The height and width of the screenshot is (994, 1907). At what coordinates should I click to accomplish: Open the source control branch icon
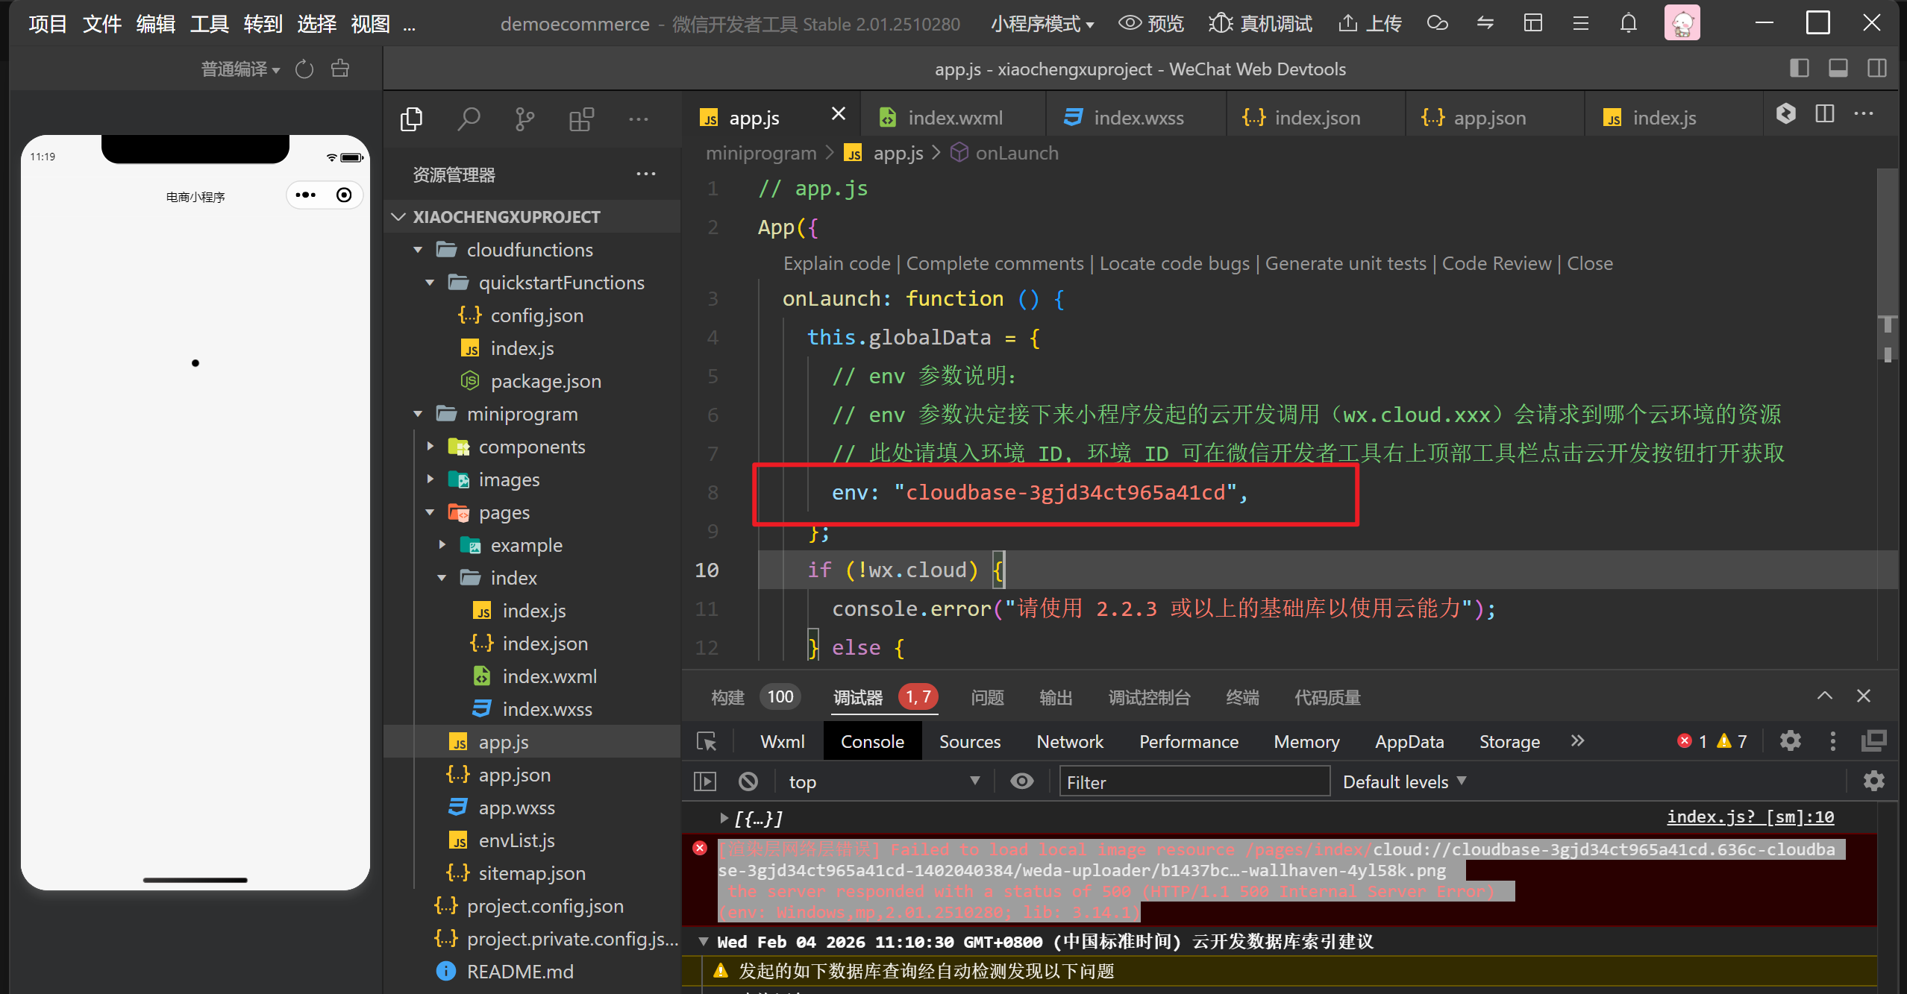pos(524,119)
